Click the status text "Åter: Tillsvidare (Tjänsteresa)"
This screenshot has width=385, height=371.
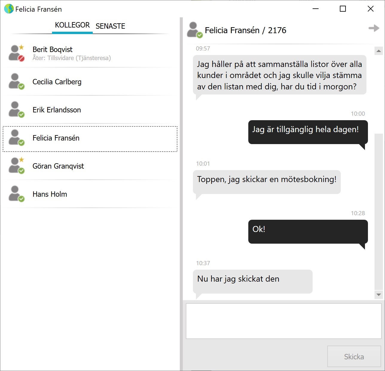72,58
